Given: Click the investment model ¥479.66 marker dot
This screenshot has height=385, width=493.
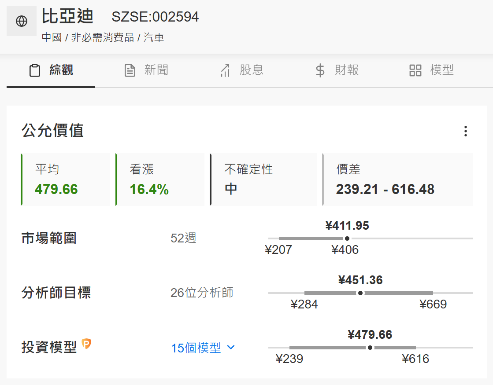Looking at the screenshot, I should (370, 348).
